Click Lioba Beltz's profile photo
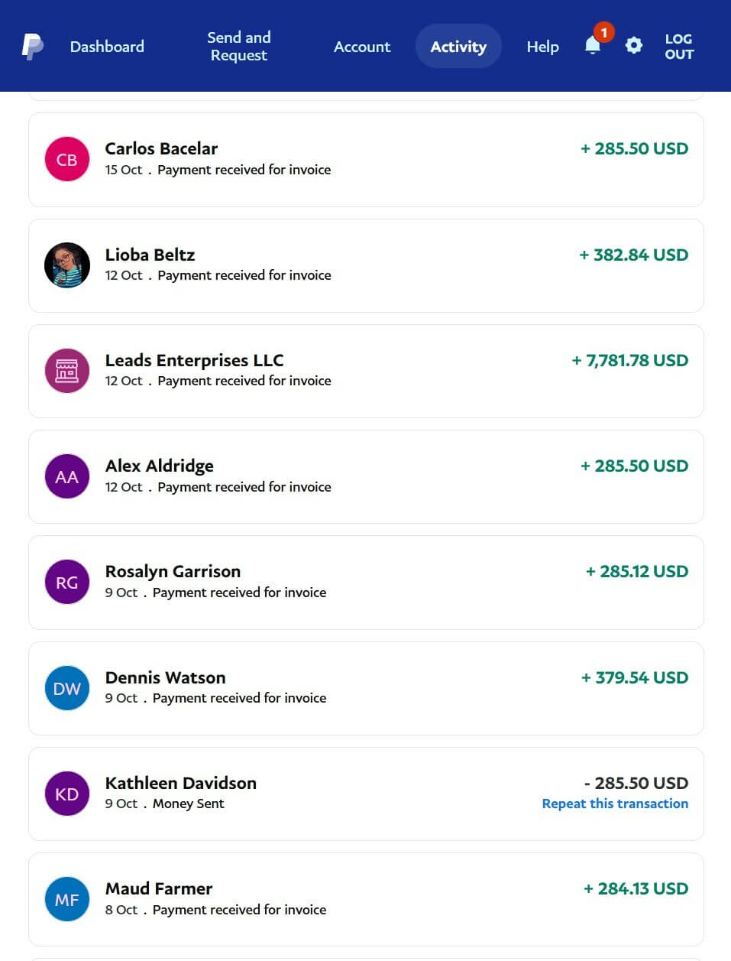 [x=67, y=265]
